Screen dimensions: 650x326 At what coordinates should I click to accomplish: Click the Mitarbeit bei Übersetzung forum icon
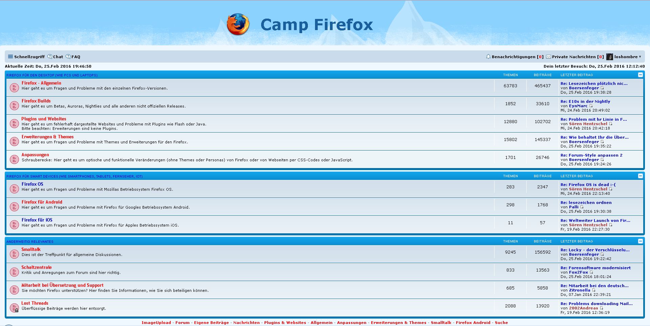(x=14, y=290)
